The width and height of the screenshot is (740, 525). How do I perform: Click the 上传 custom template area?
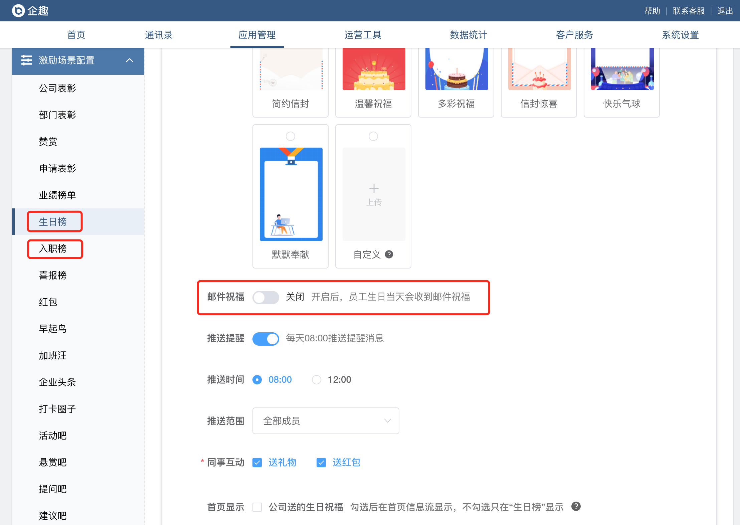coord(374,194)
